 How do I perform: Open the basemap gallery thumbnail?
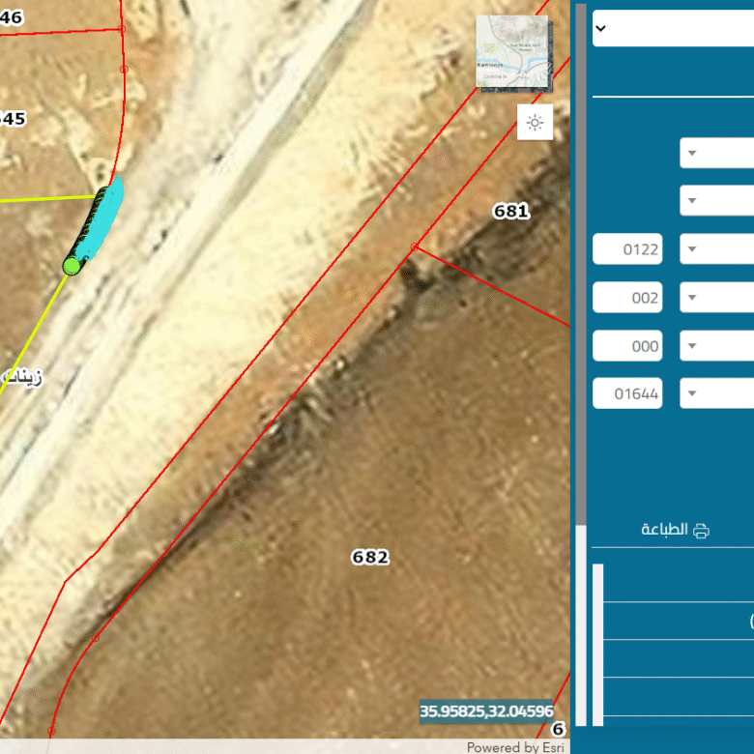coord(511,52)
